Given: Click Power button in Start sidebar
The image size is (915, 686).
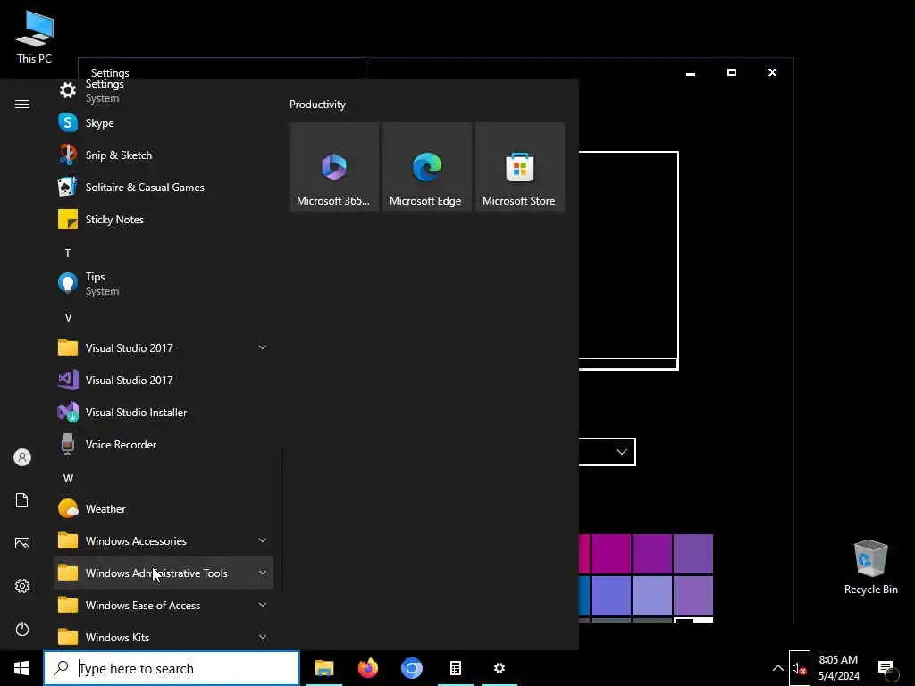Looking at the screenshot, I should pyautogui.click(x=22, y=629).
